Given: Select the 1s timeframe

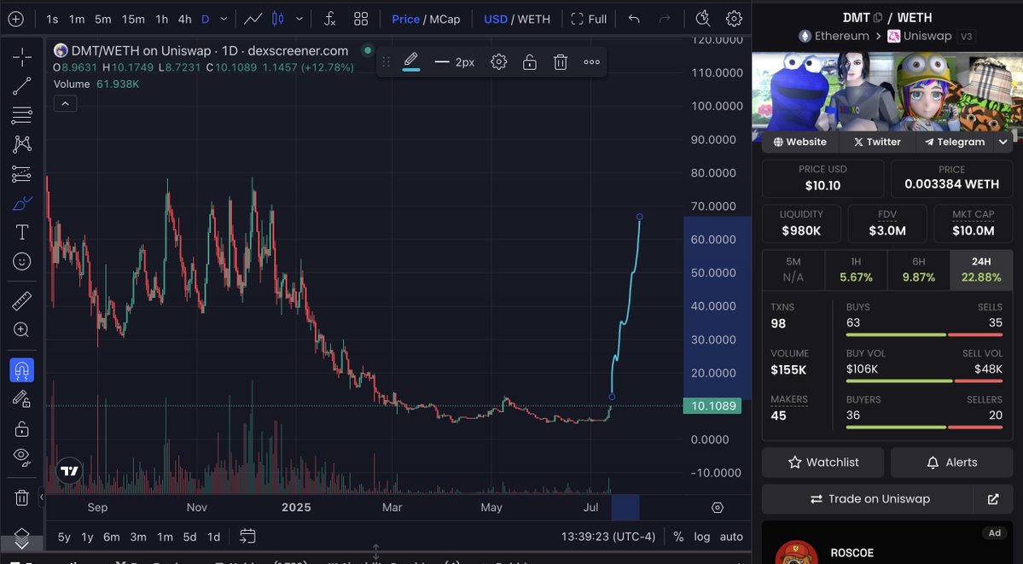Looking at the screenshot, I should [51, 19].
